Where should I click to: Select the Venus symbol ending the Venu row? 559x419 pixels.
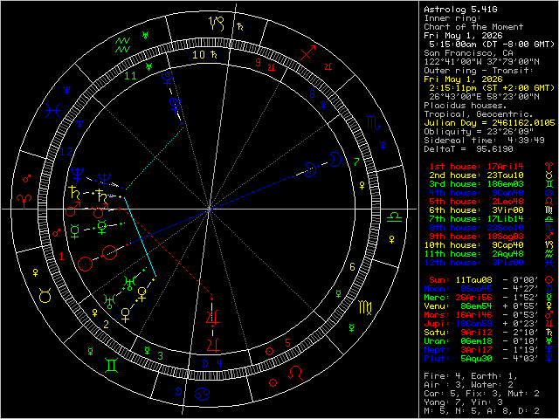tap(549, 306)
